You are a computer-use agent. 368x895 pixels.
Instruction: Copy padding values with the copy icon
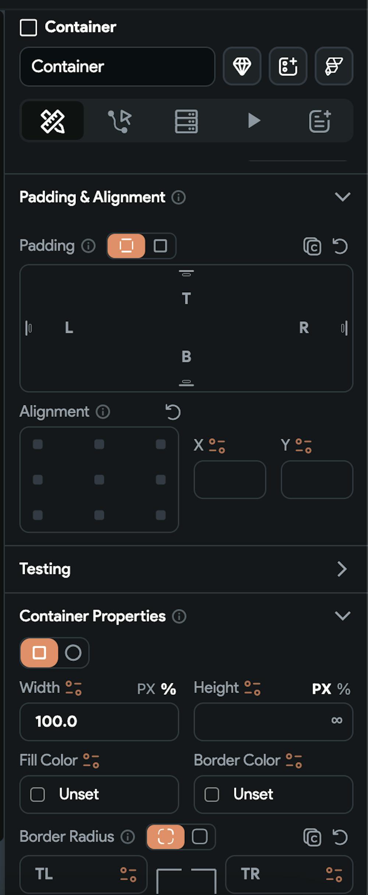312,246
